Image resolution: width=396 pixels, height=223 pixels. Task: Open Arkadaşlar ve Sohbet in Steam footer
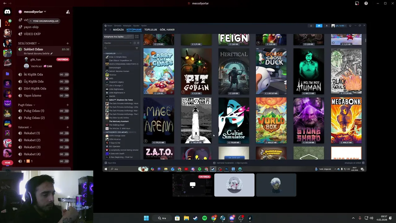click(354, 163)
